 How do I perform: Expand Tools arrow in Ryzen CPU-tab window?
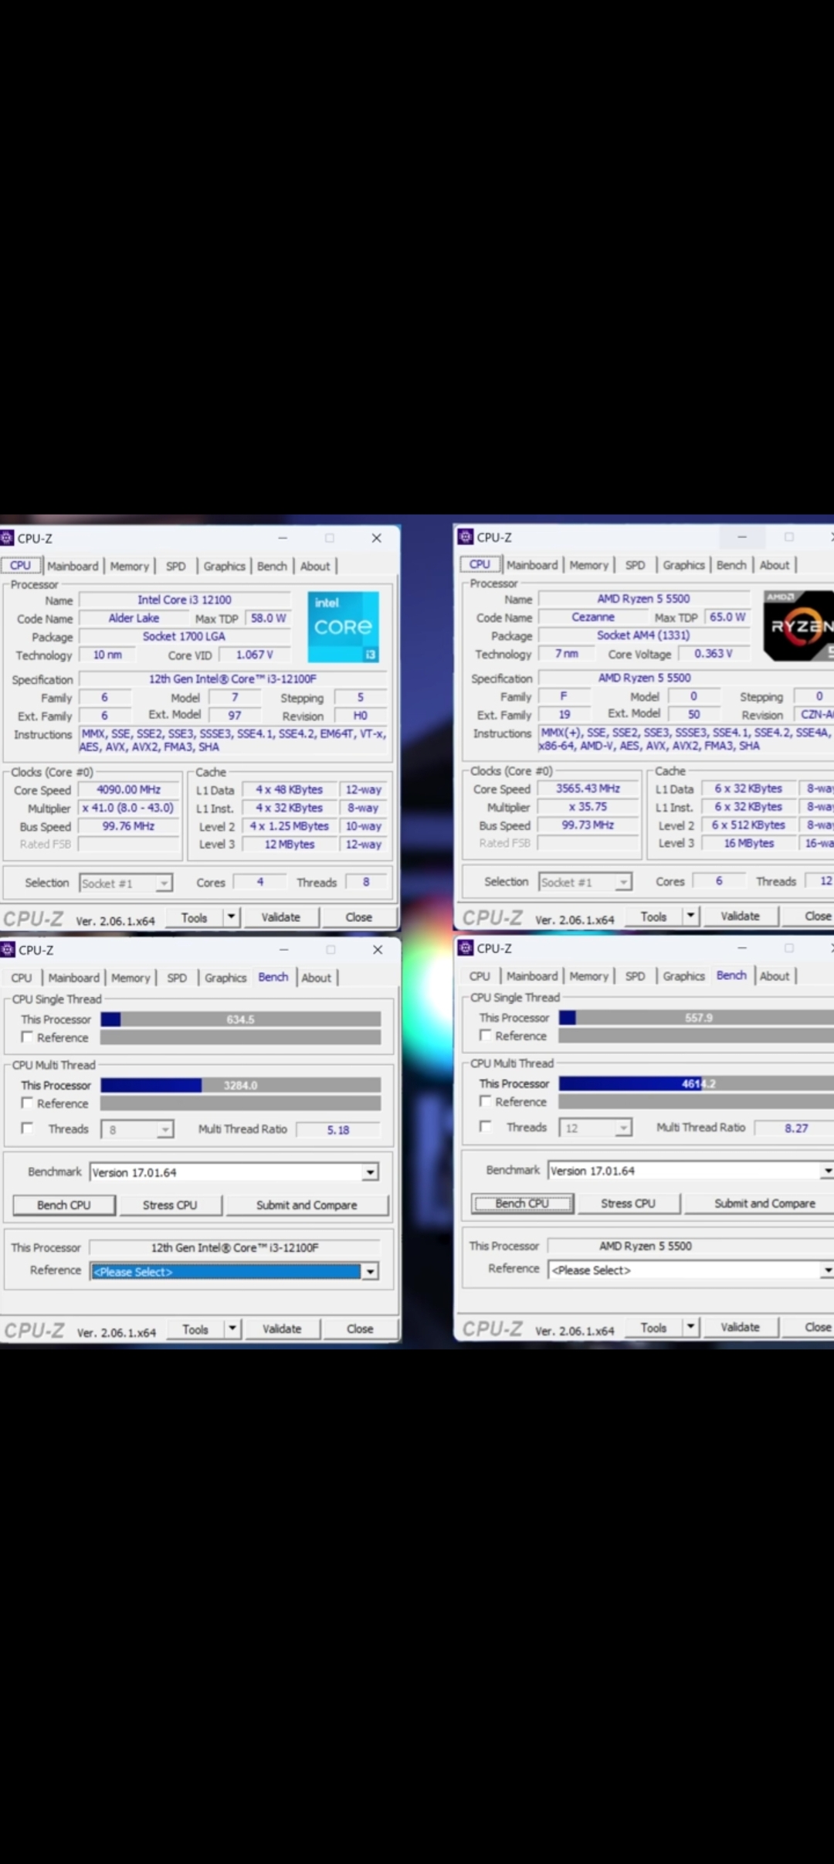tap(691, 916)
